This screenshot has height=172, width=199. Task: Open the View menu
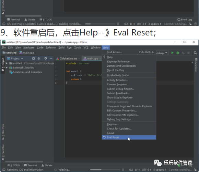(x=18, y=47)
